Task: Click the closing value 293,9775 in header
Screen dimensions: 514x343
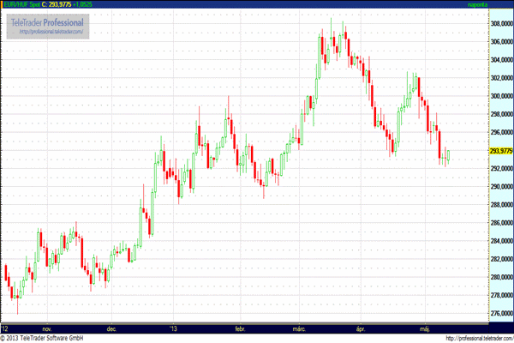Action: click(64, 4)
